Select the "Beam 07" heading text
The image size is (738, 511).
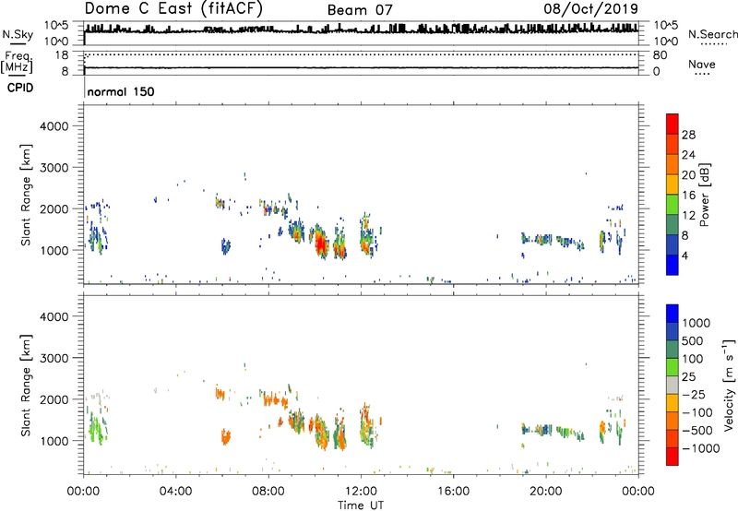(x=360, y=10)
